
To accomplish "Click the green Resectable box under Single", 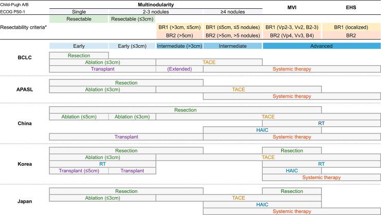I will click(79, 19).
